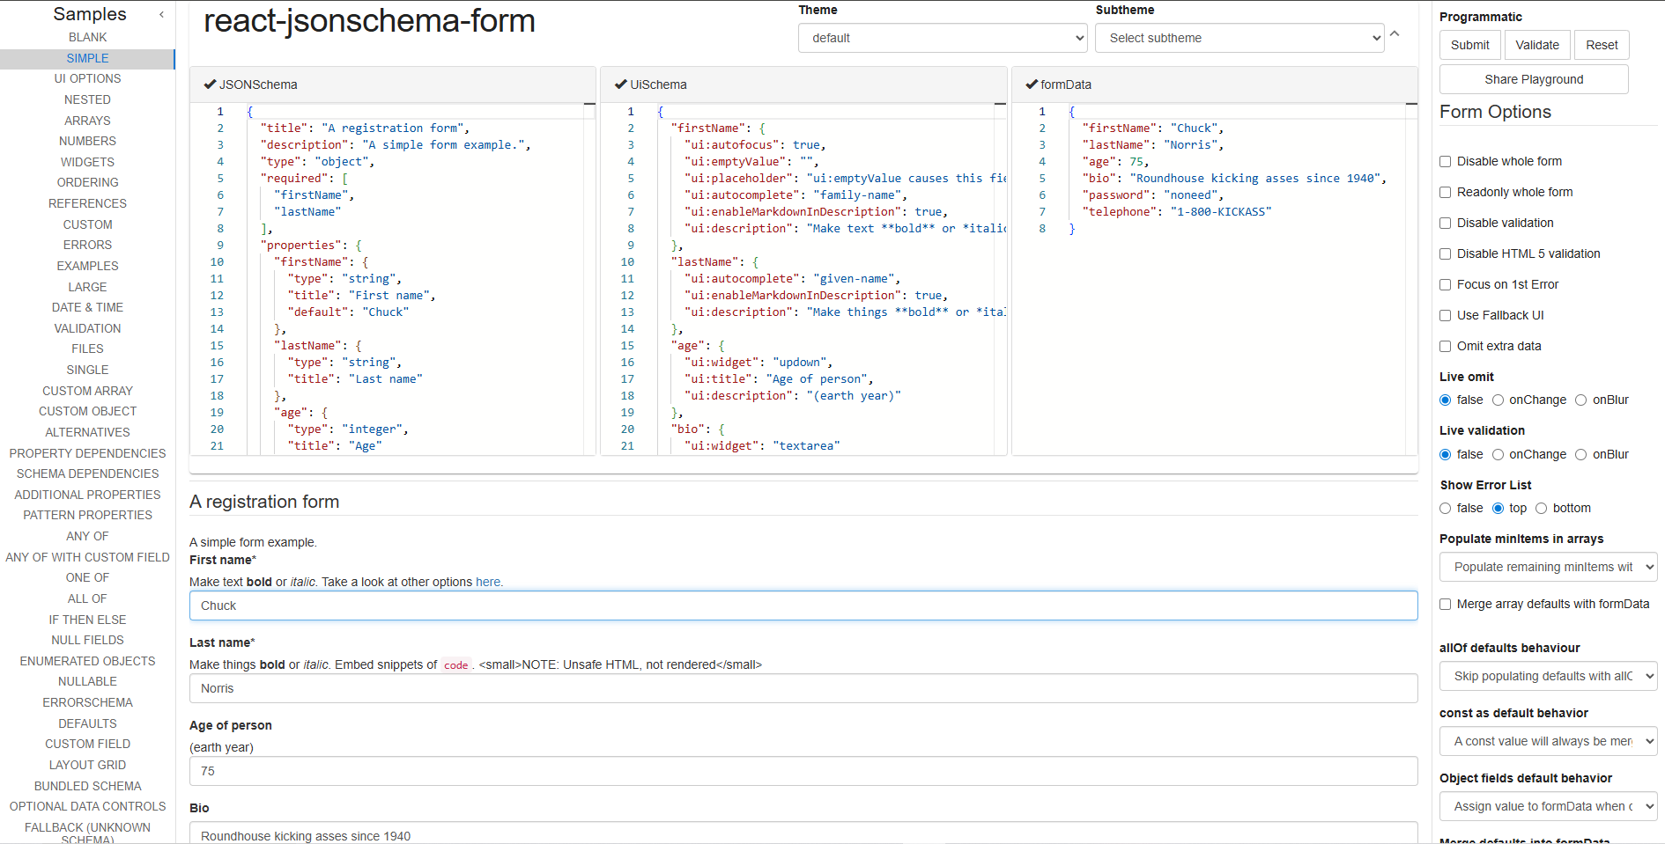The width and height of the screenshot is (1665, 844).
Task: Click Share Playground button
Action: point(1534,79)
